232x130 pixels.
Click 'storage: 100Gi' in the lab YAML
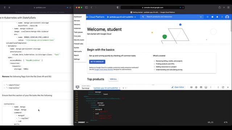coord(21,69)
